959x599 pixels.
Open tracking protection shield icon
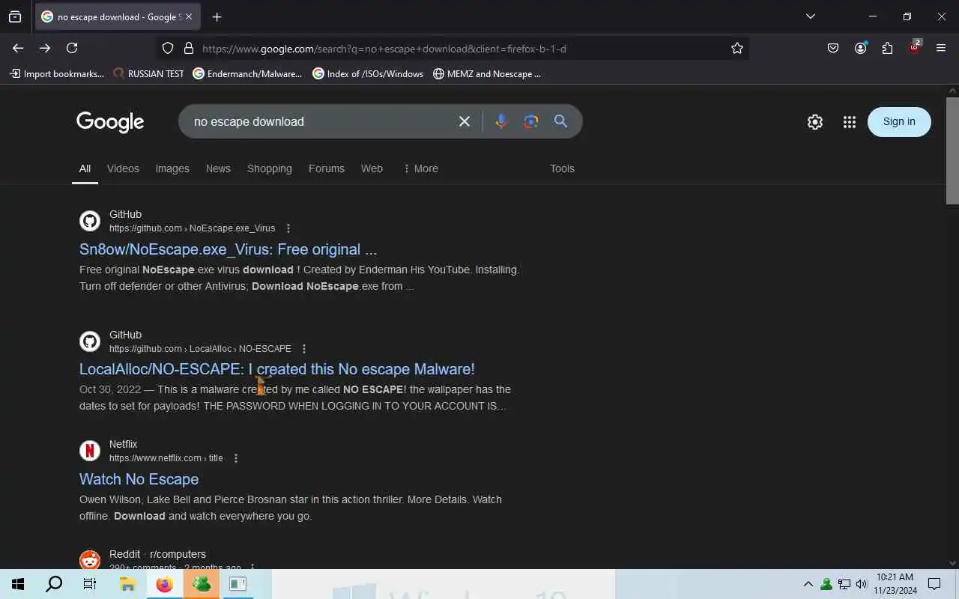click(168, 48)
